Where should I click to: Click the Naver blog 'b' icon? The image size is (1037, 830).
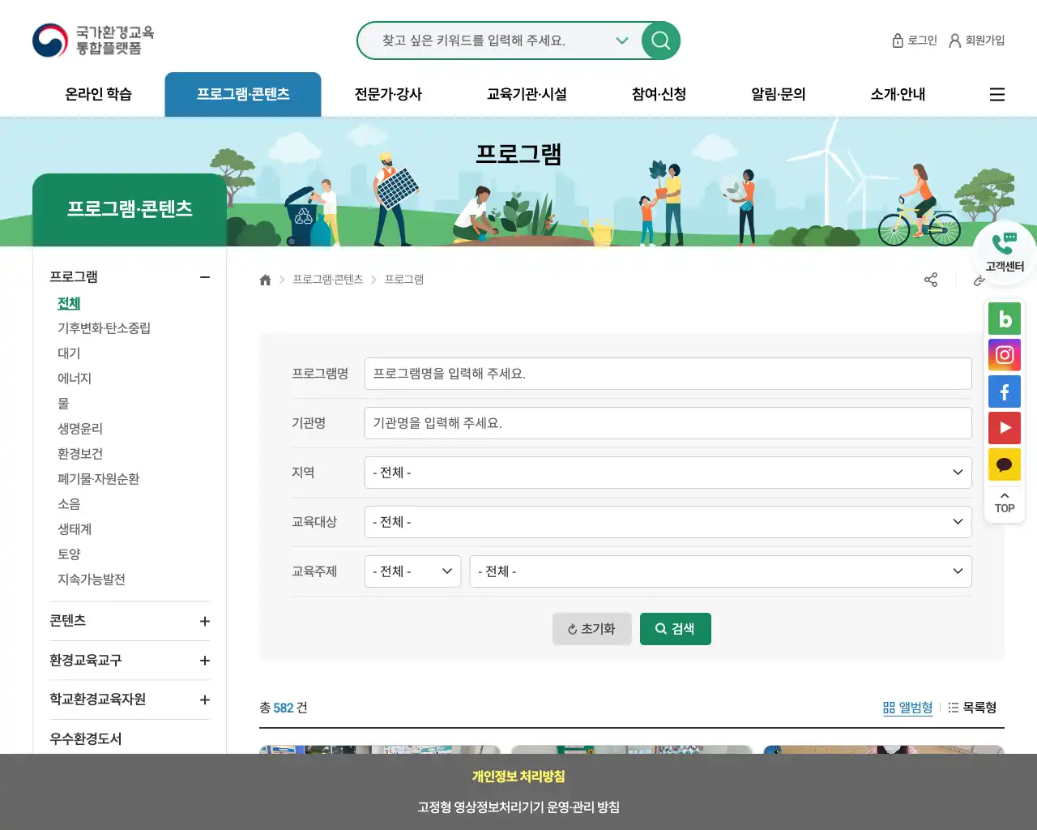(x=1005, y=319)
